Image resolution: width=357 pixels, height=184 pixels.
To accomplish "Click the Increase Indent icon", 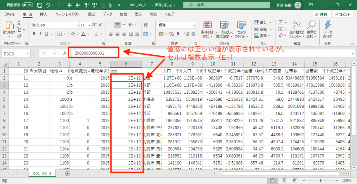I will (137, 34).
